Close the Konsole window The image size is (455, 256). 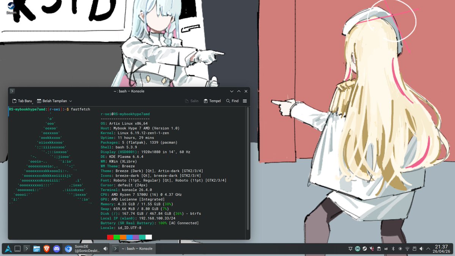pyautogui.click(x=246, y=91)
